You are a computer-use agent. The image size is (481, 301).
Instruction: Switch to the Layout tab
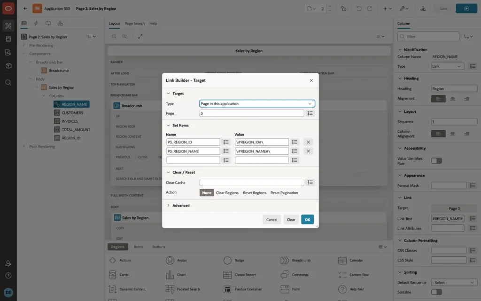coord(114,24)
